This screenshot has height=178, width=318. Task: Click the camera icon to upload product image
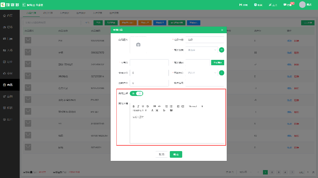click(x=138, y=45)
